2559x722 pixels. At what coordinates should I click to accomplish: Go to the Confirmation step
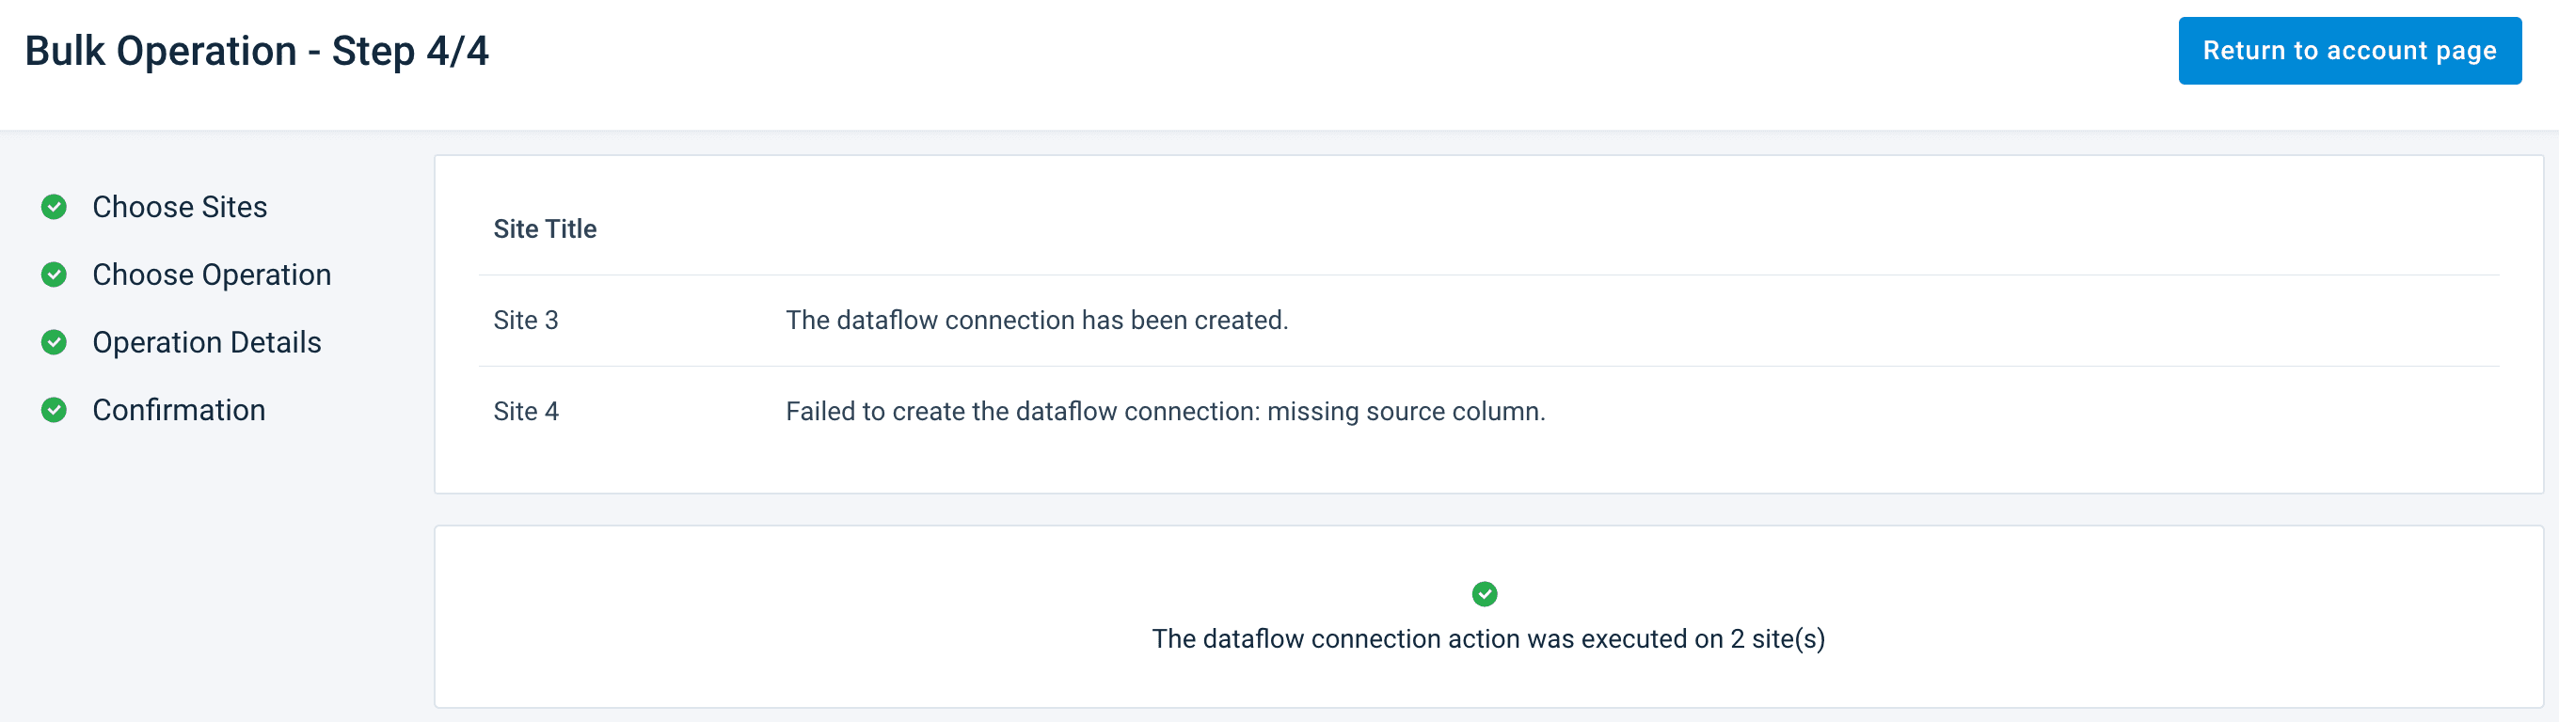(x=179, y=409)
